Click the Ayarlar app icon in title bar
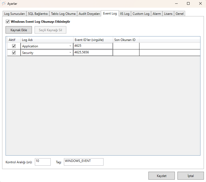 4,3
